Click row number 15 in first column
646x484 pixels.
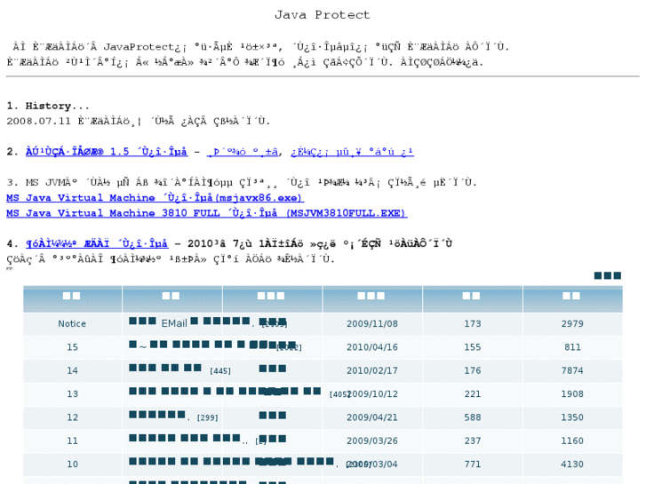[73, 347]
